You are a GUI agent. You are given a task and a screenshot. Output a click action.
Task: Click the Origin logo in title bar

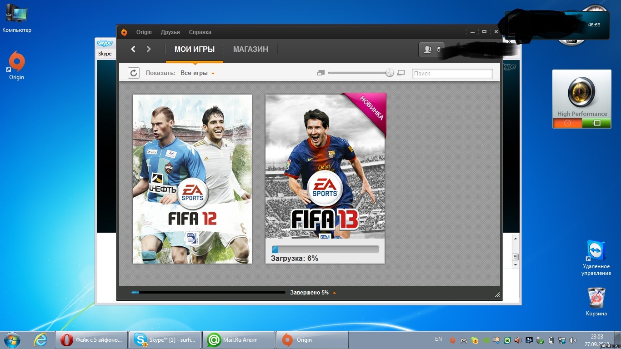point(124,32)
